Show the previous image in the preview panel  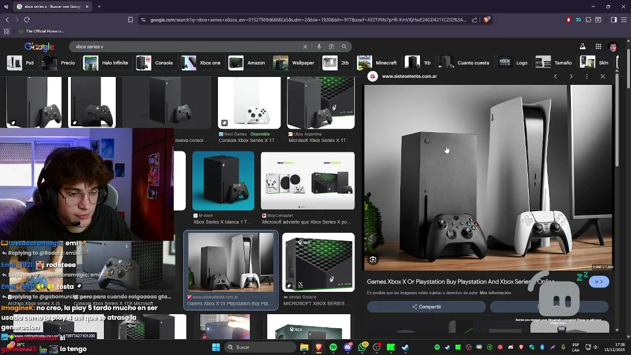[555, 76]
